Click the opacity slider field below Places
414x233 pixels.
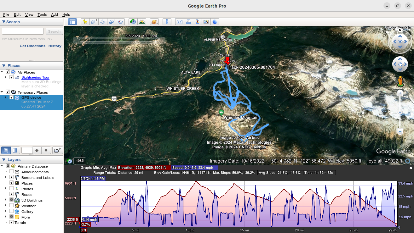click(26, 150)
